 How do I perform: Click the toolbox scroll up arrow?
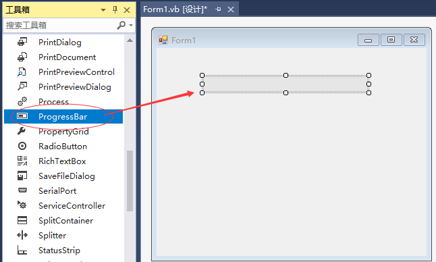point(130,41)
